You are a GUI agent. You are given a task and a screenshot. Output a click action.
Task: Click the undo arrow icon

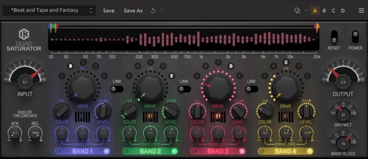(153, 11)
